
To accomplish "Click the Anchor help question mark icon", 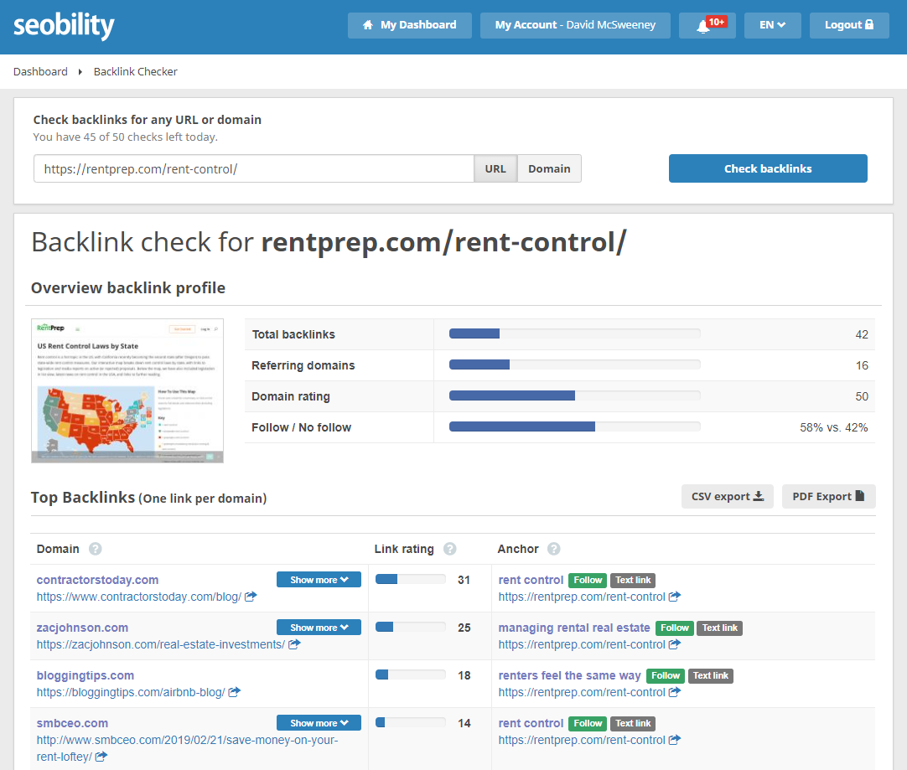I will [x=553, y=549].
